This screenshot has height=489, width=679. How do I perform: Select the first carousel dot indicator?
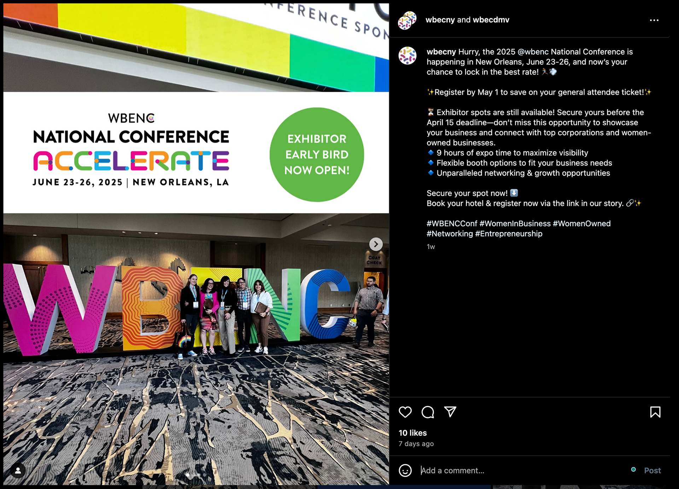click(x=187, y=475)
